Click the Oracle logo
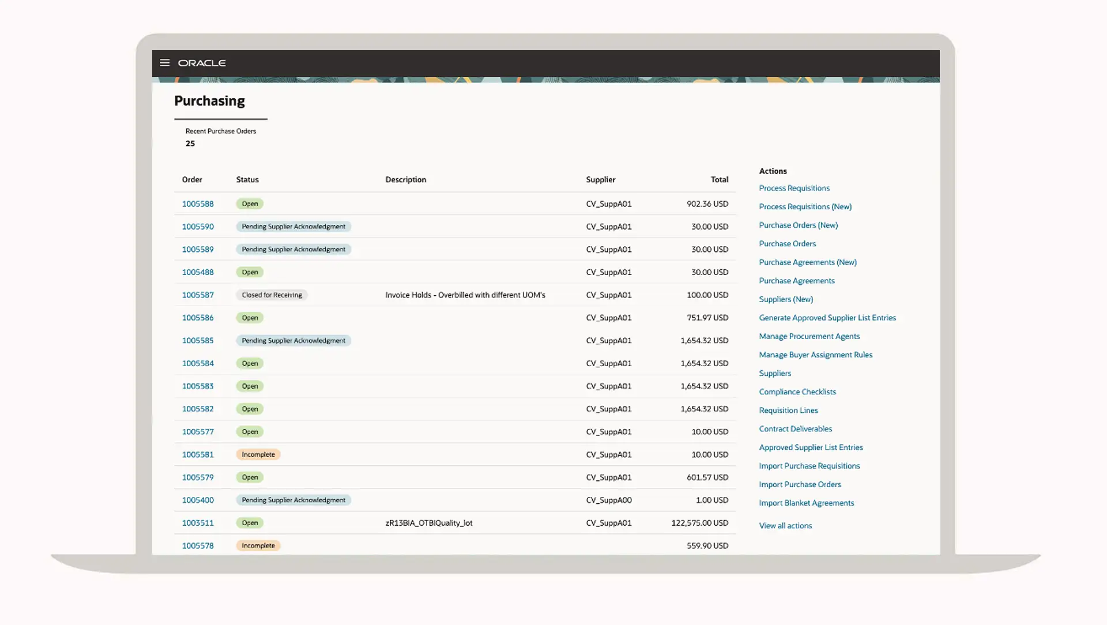Image resolution: width=1107 pixels, height=625 pixels. pos(202,63)
